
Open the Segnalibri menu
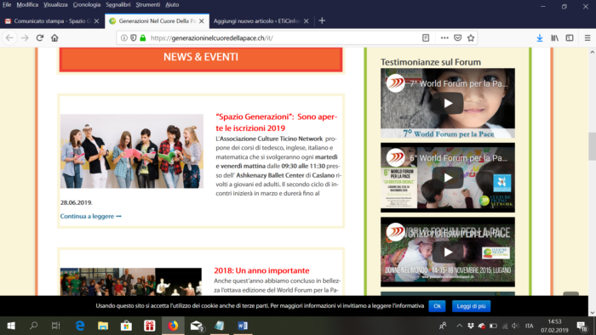click(x=118, y=5)
